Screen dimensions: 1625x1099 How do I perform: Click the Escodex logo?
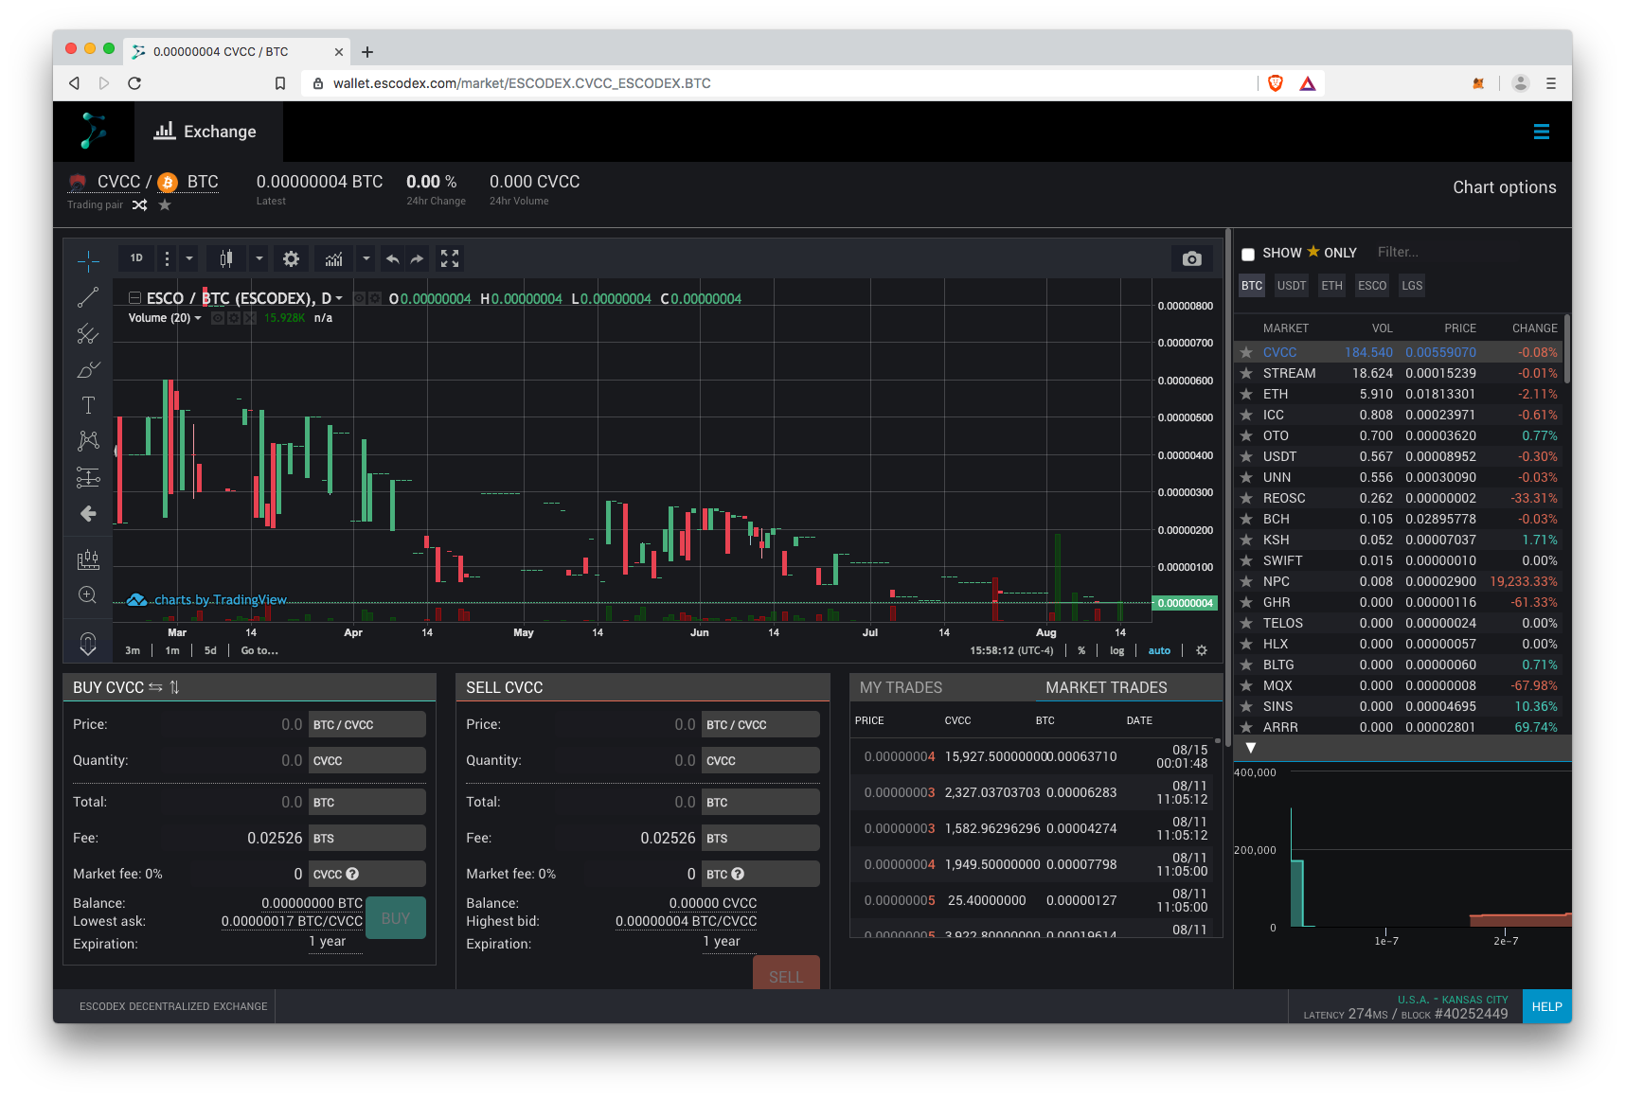pos(93,132)
